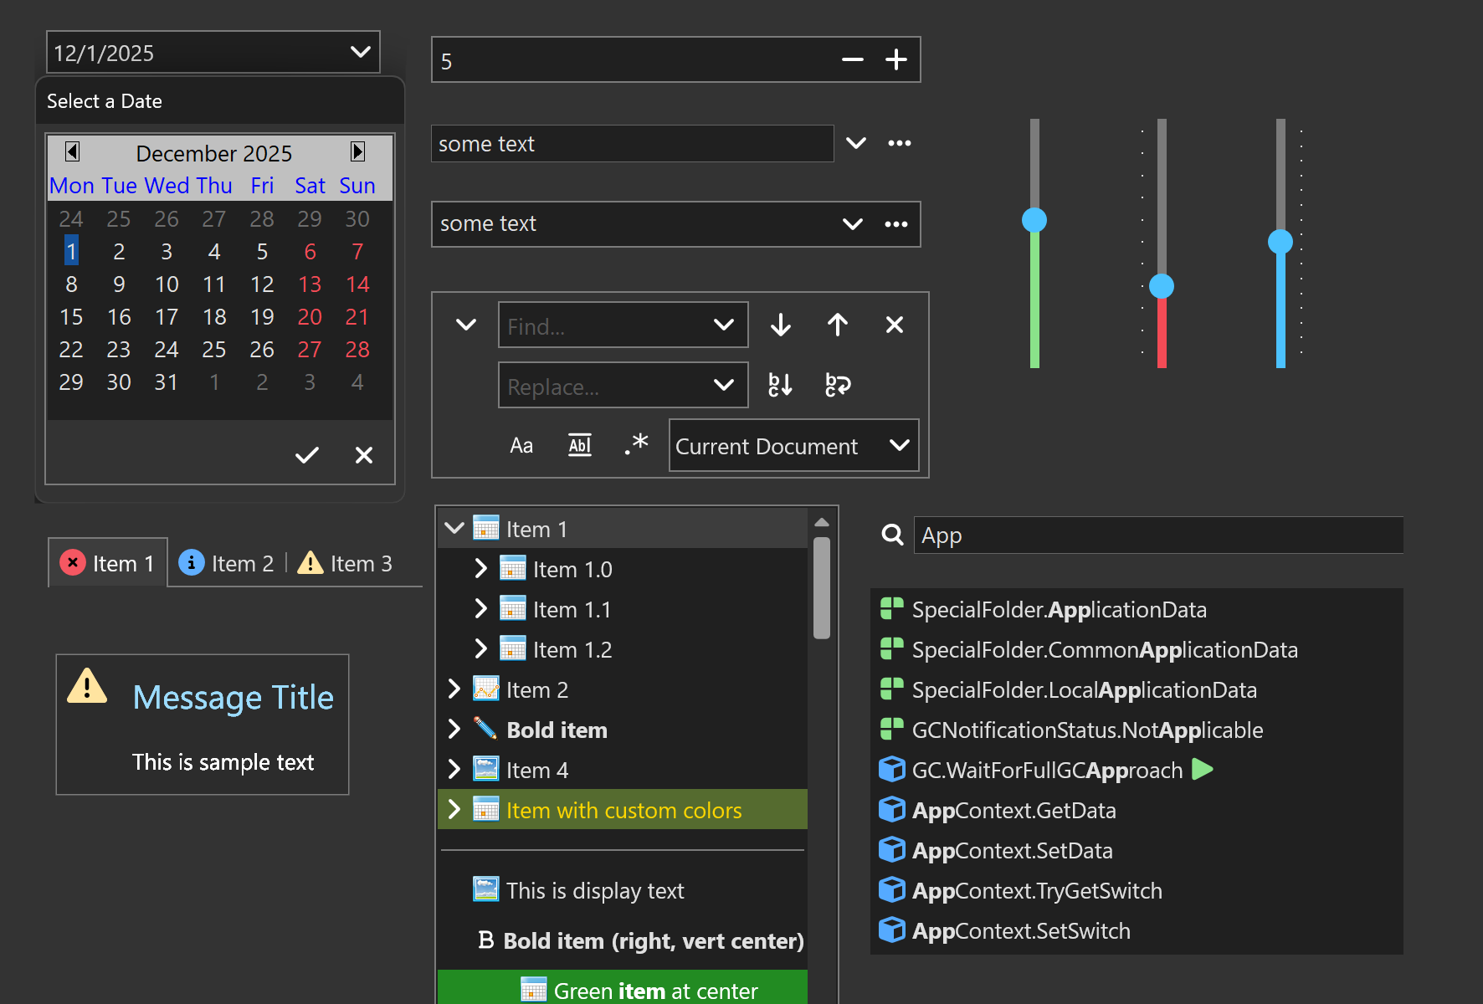The height and width of the screenshot is (1004, 1483).
Task: Click the error icon on the Item 1 tab
Action: (x=74, y=562)
